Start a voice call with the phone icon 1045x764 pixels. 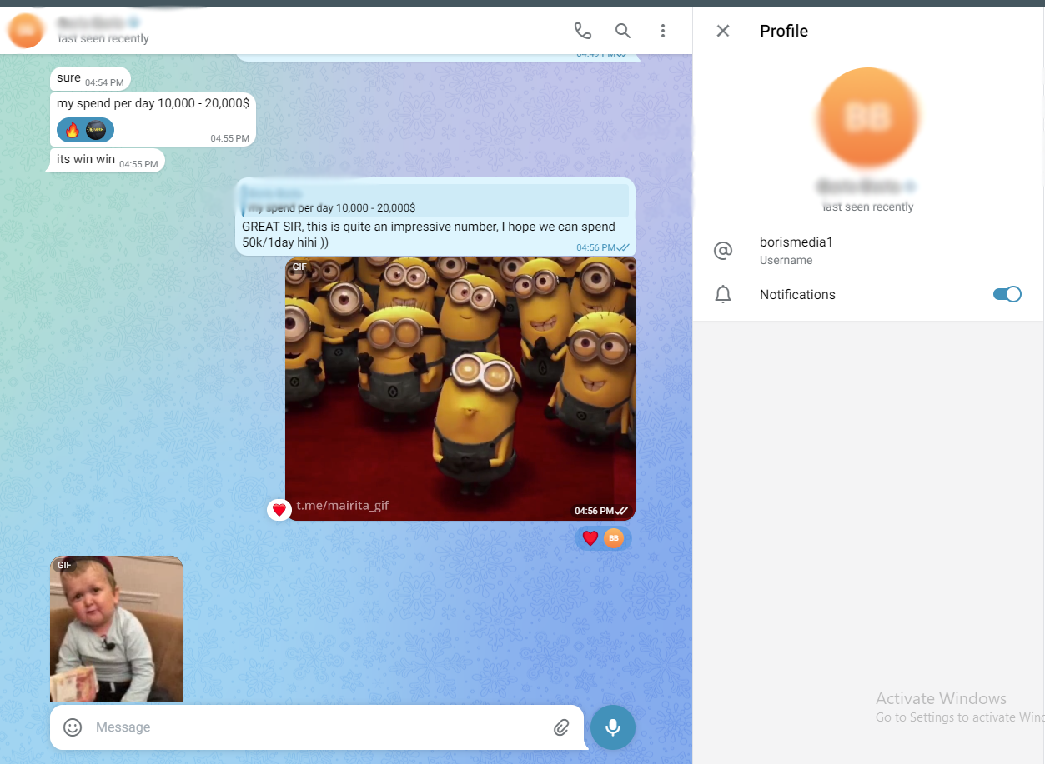coord(582,31)
